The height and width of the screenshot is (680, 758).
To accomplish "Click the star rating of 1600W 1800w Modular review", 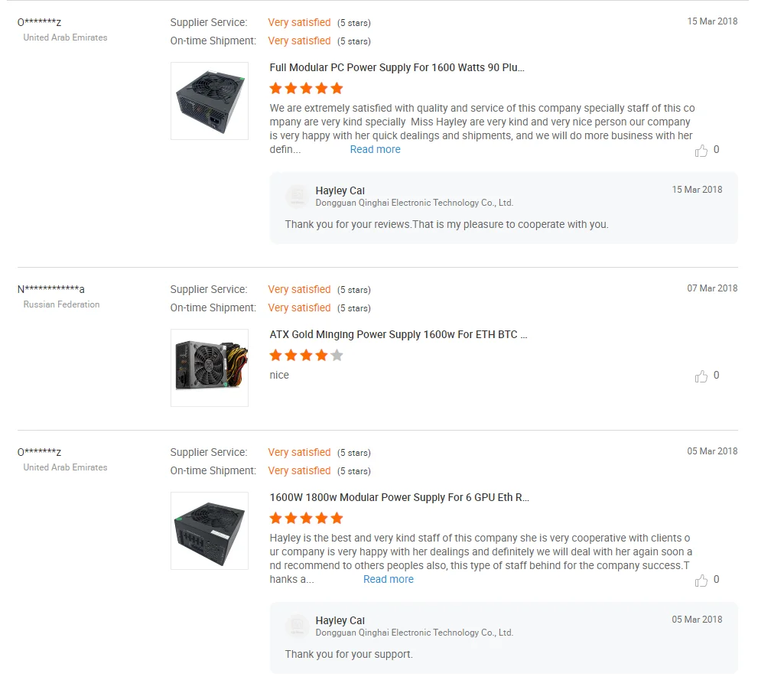I will (306, 519).
